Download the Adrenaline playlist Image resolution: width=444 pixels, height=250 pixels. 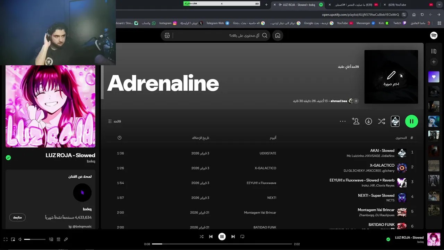(x=368, y=121)
